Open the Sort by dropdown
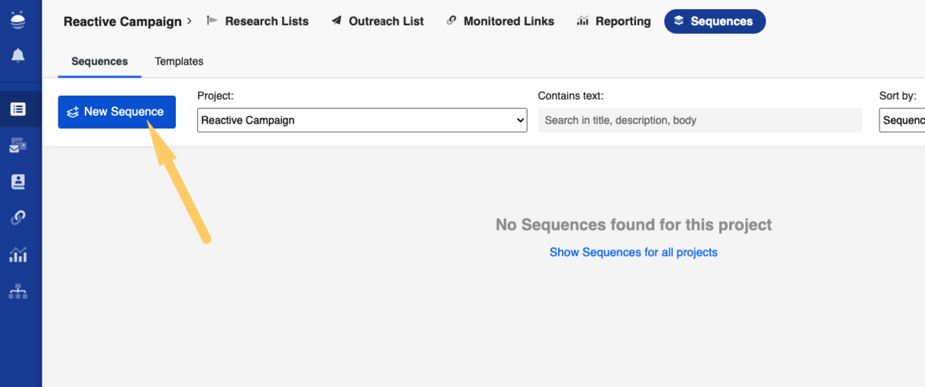Screen dimensions: 925x387 902,120
